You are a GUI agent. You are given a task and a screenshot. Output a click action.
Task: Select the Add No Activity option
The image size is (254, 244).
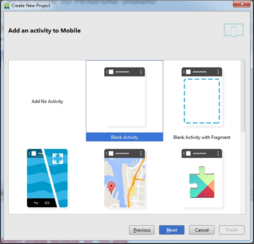47,101
